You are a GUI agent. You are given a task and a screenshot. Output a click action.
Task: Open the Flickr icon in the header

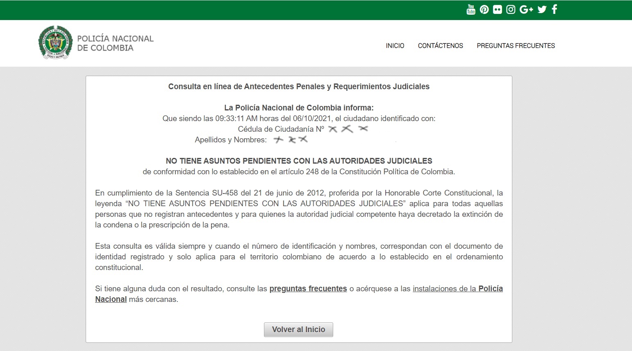point(497,9)
